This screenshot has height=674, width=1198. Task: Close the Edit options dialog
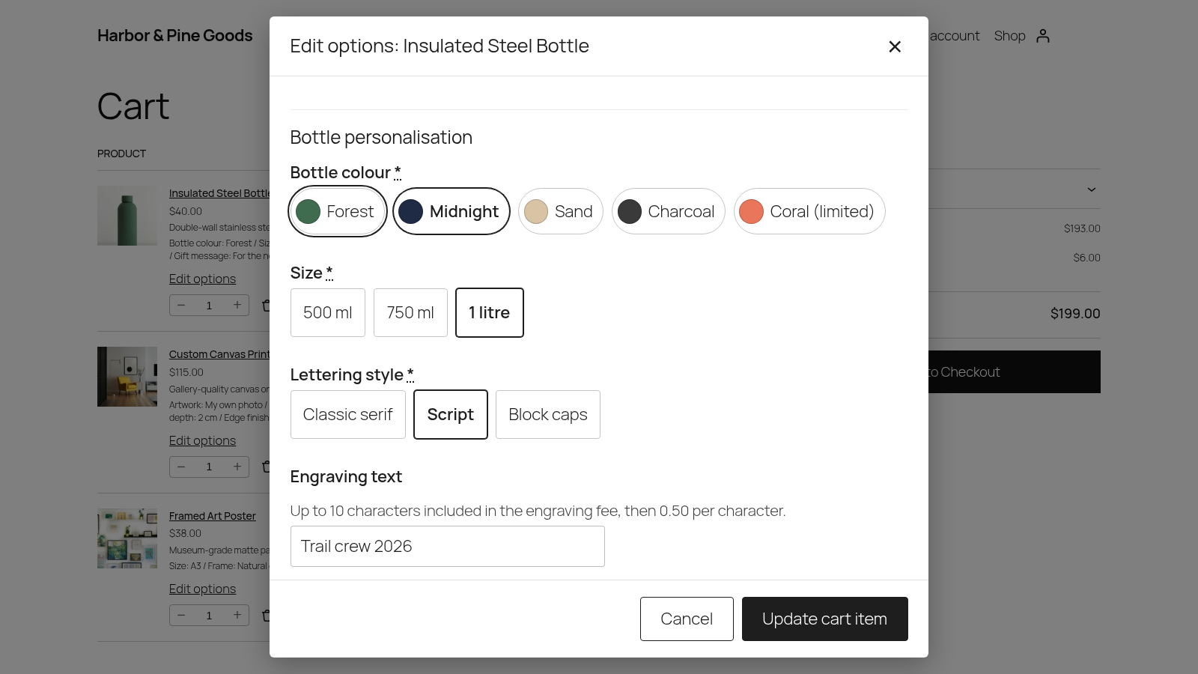pos(895,46)
